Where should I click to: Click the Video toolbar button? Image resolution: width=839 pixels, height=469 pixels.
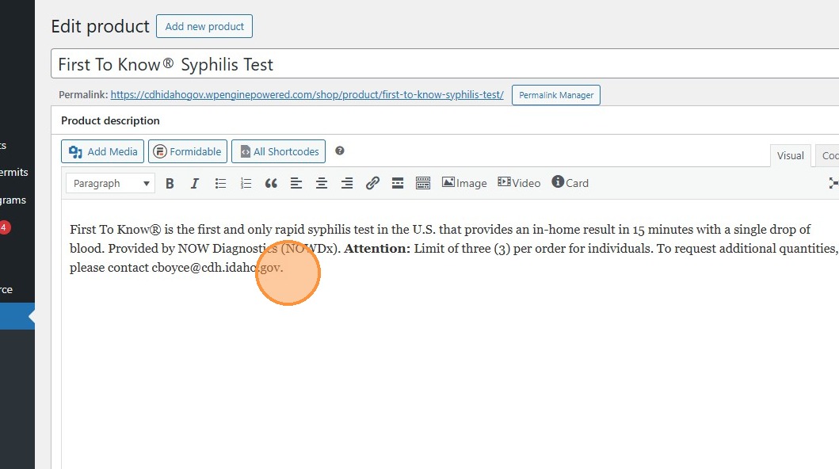[519, 183]
